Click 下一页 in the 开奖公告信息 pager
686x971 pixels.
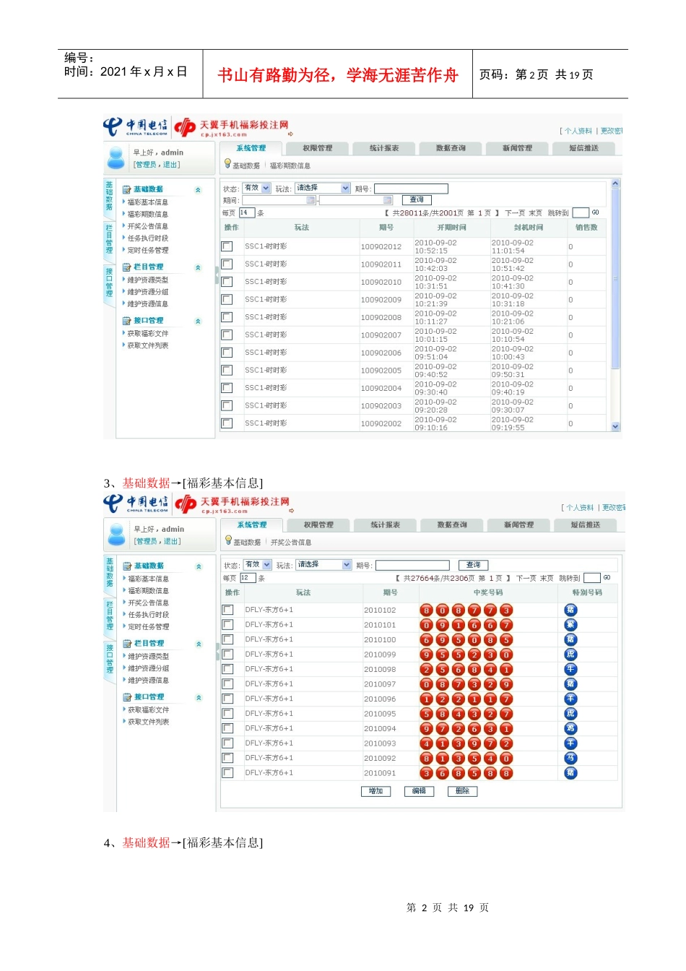coord(526,579)
